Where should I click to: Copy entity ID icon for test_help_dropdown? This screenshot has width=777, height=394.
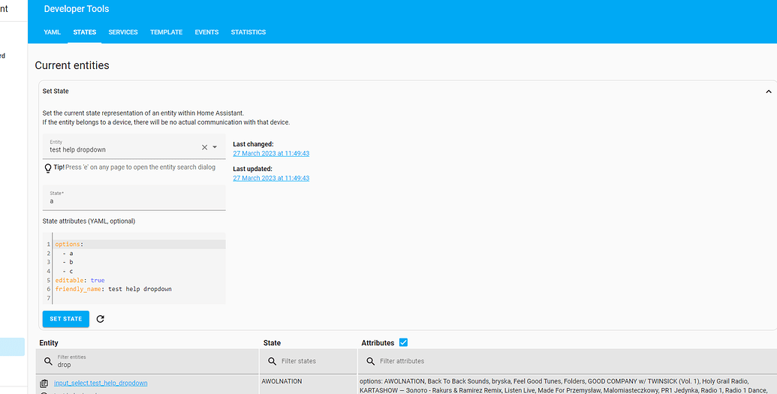(44, 383)
